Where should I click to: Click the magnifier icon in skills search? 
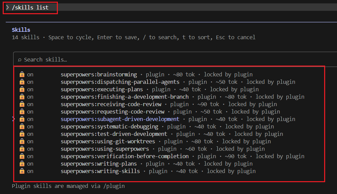[20, 60]
